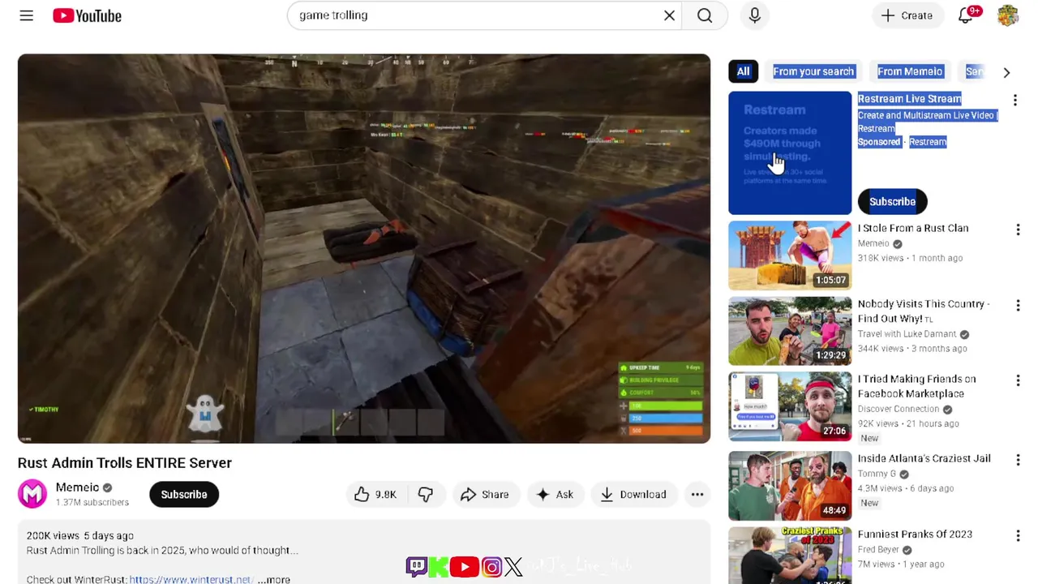This screenshot has width=1038, height=584.
Task: Click the Twitch overlay icon
Action: pos(416,566)
